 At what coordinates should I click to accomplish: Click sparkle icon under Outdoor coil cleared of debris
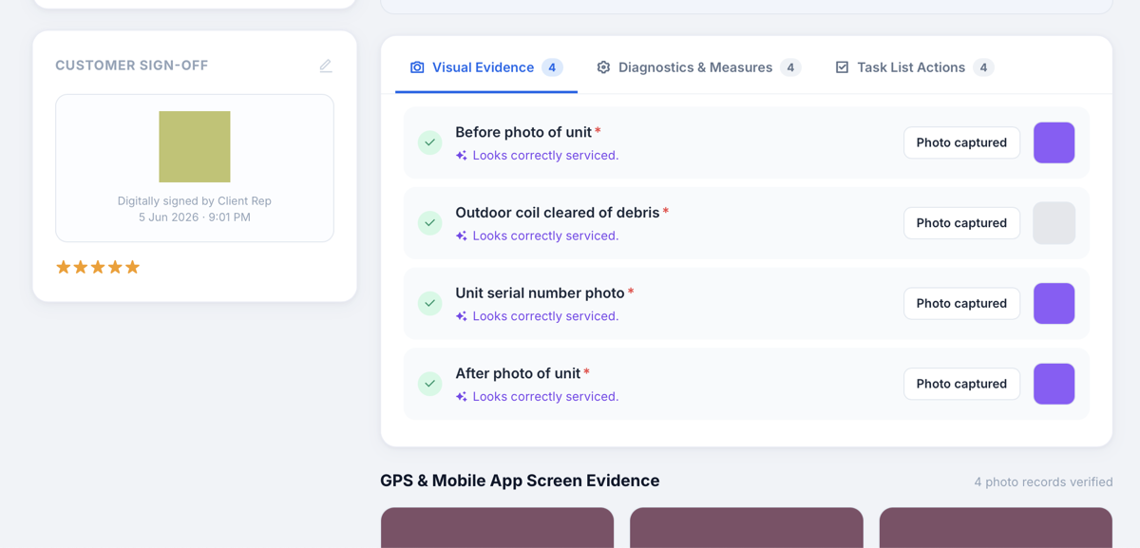pyautogui.click(x=461, y=236)
